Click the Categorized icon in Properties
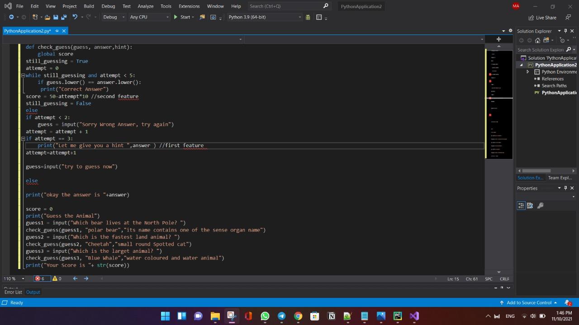 click(x=521, y=205)
